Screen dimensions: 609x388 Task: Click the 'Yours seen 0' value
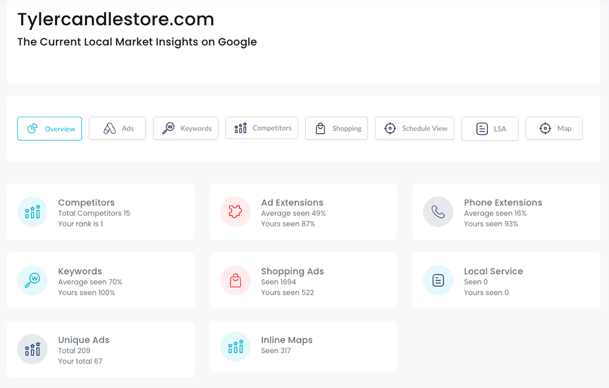(x=486, y=293)
